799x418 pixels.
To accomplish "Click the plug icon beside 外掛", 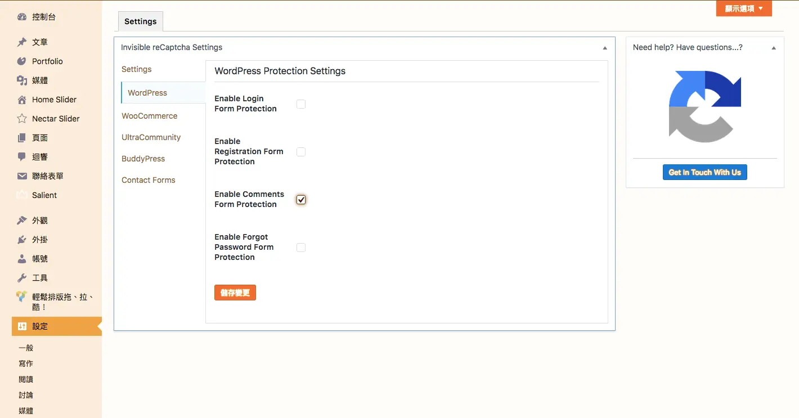I will 22,240.
